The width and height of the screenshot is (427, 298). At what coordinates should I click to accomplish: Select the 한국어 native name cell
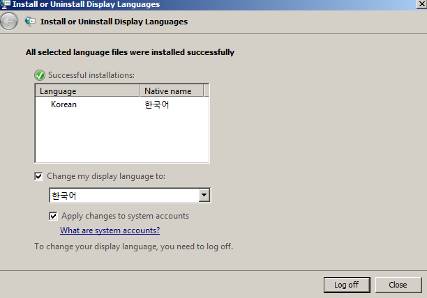coord(156,104)
